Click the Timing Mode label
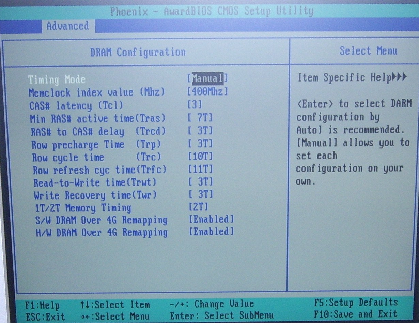The width and height of the screenshot is (419, 323). pos(57,79)
